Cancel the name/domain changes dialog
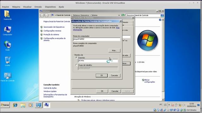 click(114, 75)
